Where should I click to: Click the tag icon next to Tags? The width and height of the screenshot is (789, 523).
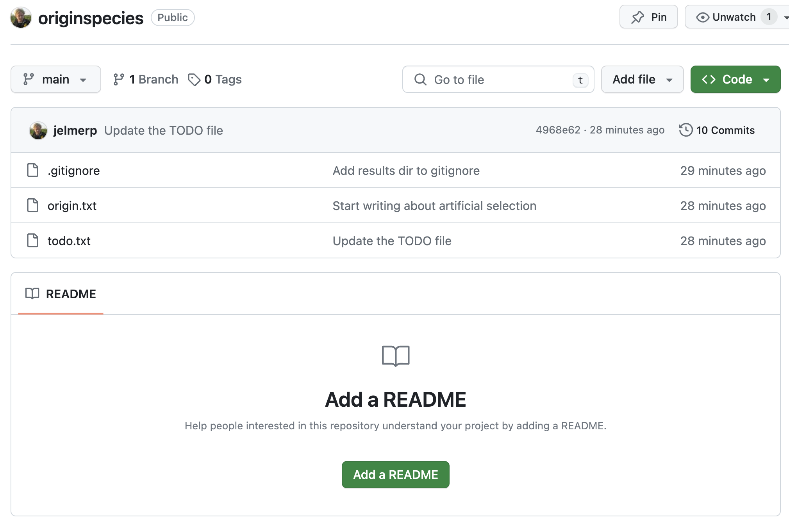pos(194,80)
